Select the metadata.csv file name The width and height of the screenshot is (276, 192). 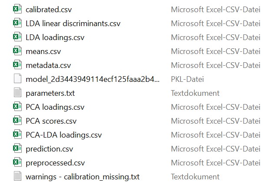coord(48,65)
